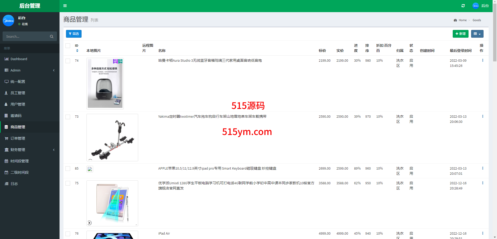This screenshot has width=497, height=239.
Task: Open the bike rack product thumbnail
Action: pyautogui.click(x=112, y=137)
